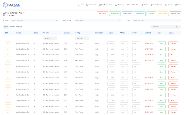The height and width of the screenshot is (115, 184).
Task: Open the Video Tutorial
Action: pos(163,14)
